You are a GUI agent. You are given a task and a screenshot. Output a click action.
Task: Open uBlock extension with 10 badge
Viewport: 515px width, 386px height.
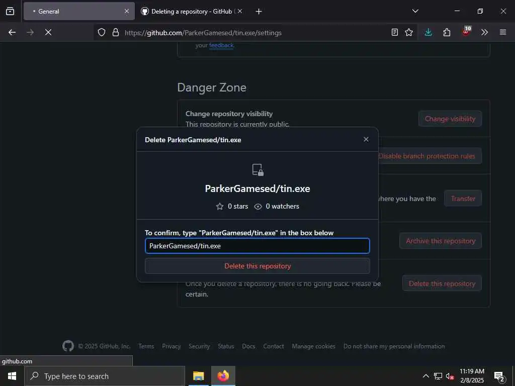pyautogui.click(x=466, y=32)
